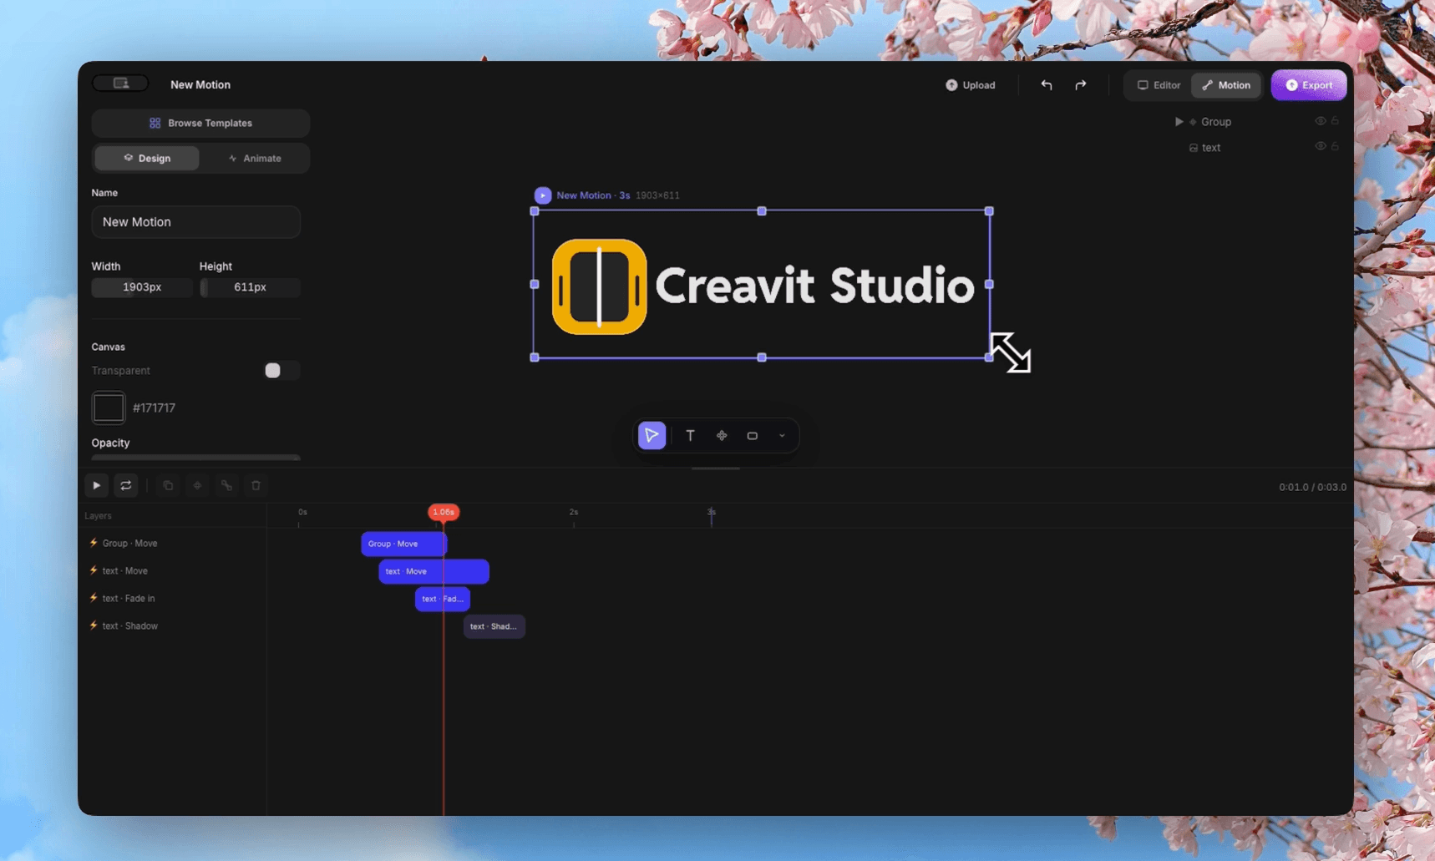Click the lightning icon on text · Fade in layer
The image size is (1435, 861).
pyautogui.click(x=94, y=598)
